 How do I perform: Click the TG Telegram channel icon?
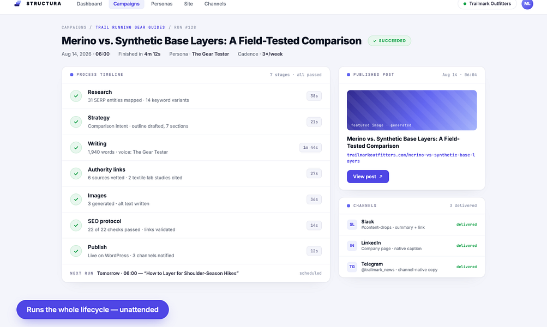(352, 267)
